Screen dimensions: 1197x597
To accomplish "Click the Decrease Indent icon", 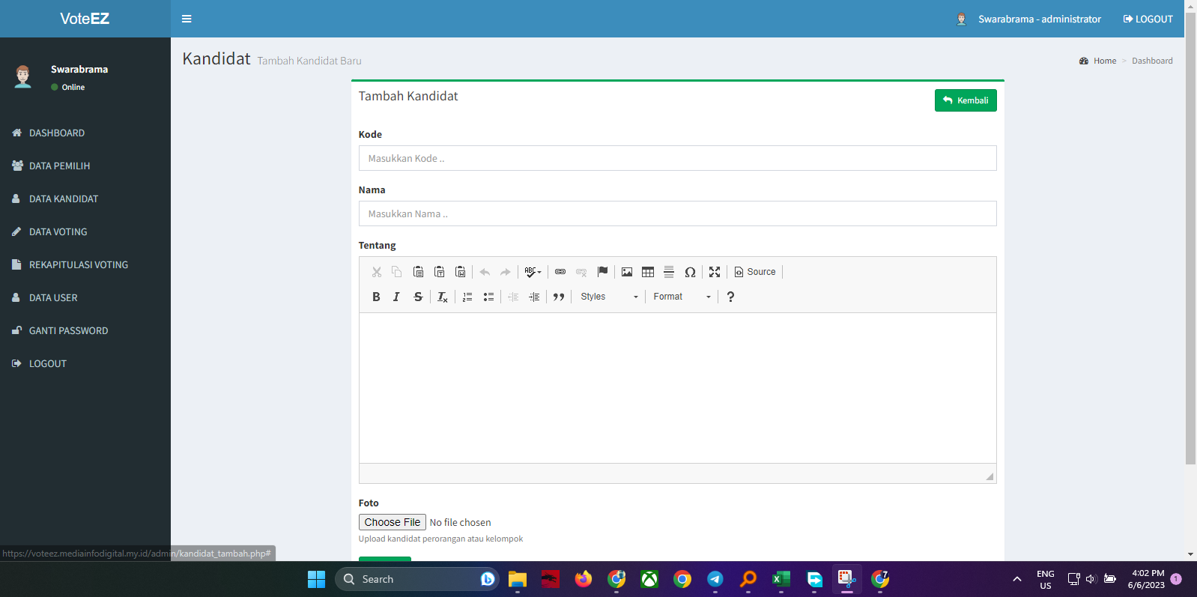I will [x=513, y=297].
